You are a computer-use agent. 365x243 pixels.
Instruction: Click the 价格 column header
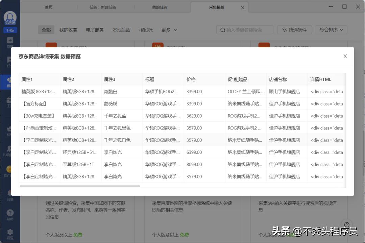(x=191, y=79)
